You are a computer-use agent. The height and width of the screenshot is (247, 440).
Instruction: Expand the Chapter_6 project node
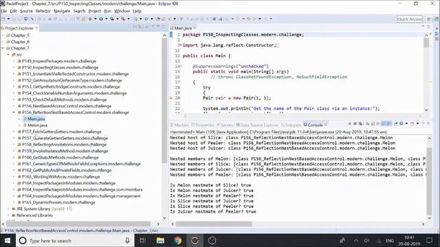[x=3, y=42]
